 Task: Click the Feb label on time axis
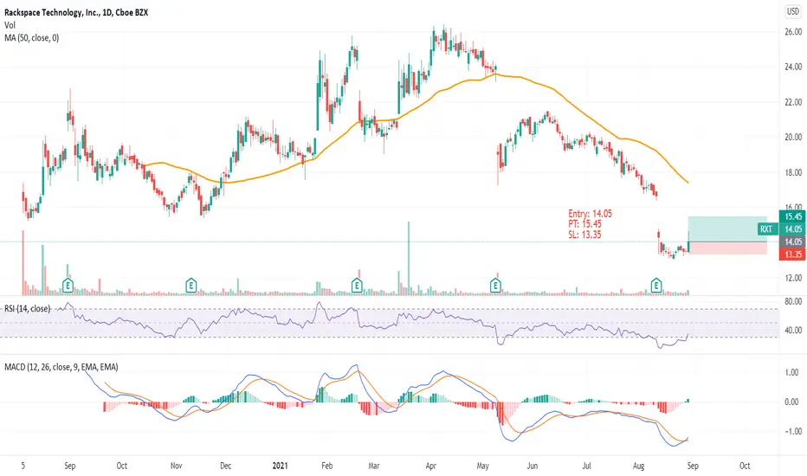coord(326,466)
